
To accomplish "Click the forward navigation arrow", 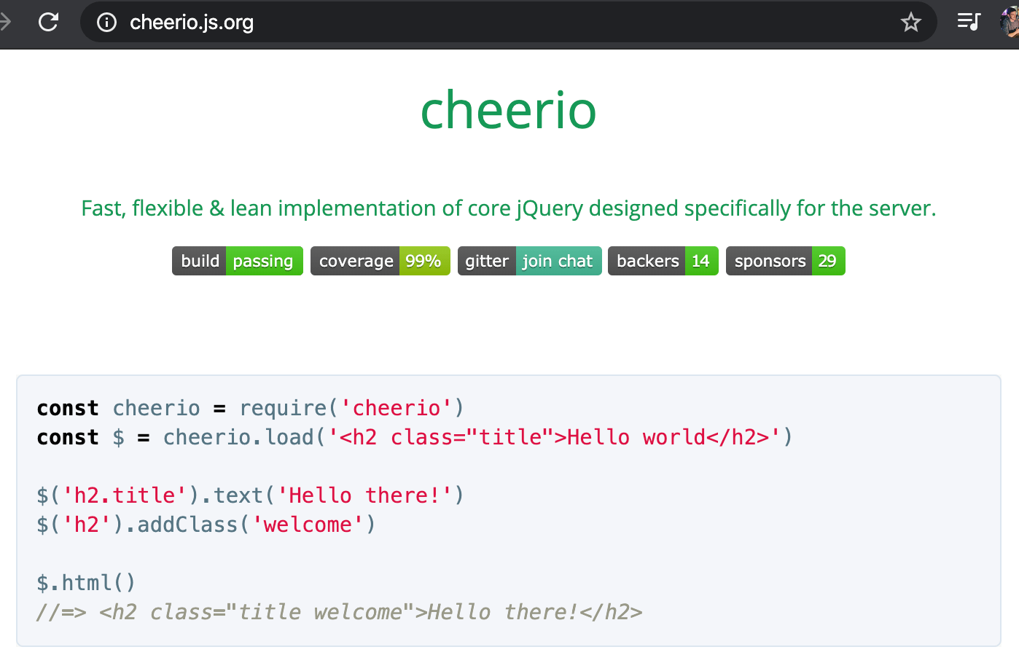I will click(x=5, y=22).
